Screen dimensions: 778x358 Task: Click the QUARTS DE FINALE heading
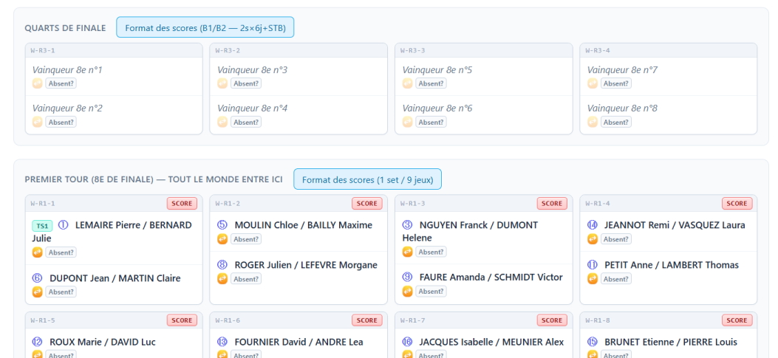click(x=66, y=28)
